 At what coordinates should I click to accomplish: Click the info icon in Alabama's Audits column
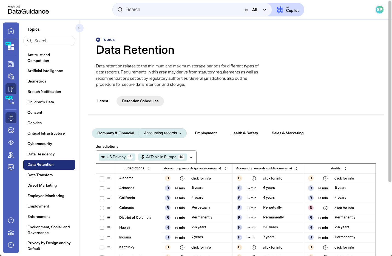click(x=325, y=178)
